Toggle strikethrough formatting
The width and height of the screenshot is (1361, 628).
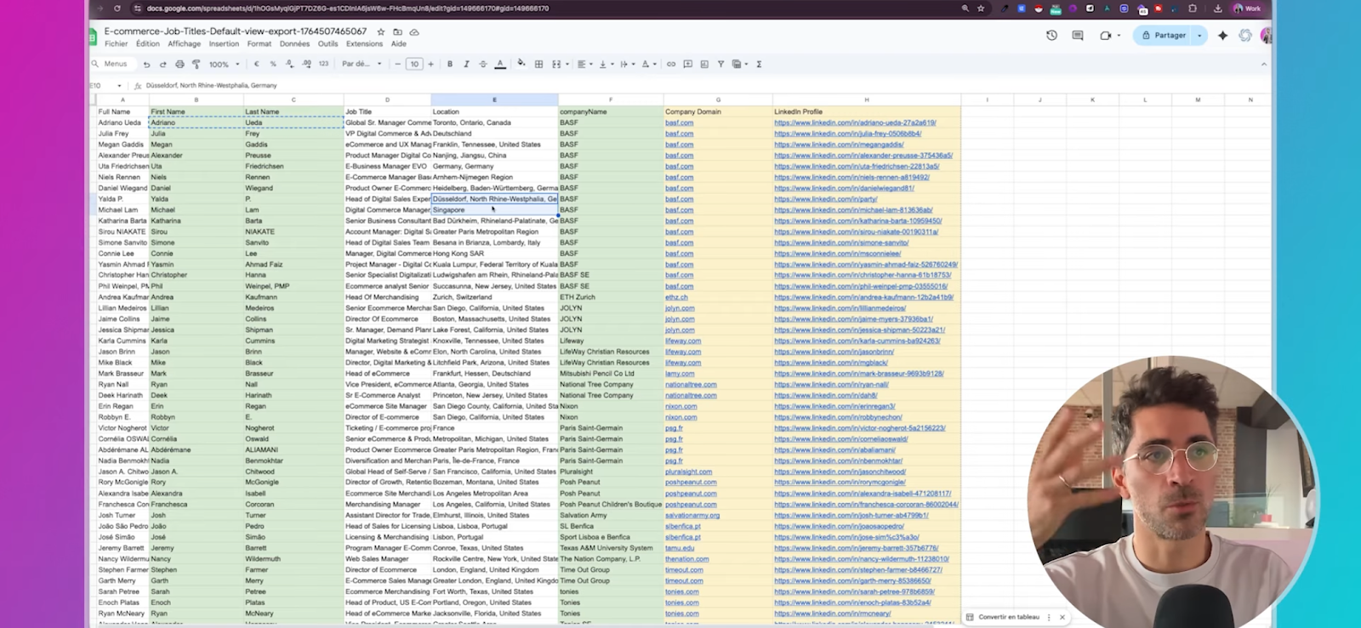click(x=483, y=65)
